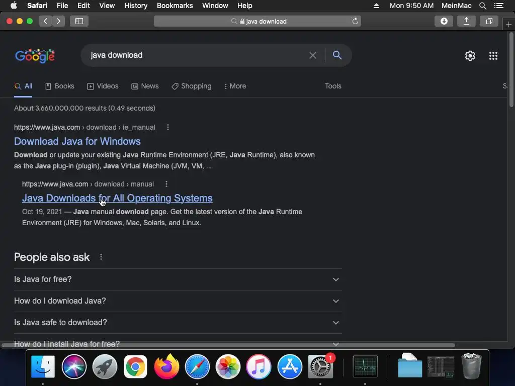Open the Tools options
This screenshot has height=386, width=515.
pos(333,86)
